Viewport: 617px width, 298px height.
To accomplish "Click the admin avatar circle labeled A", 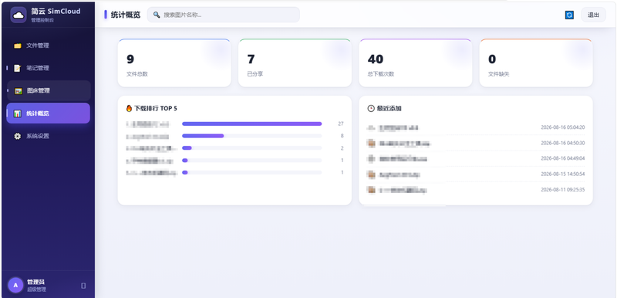I will tap(15, 286).
